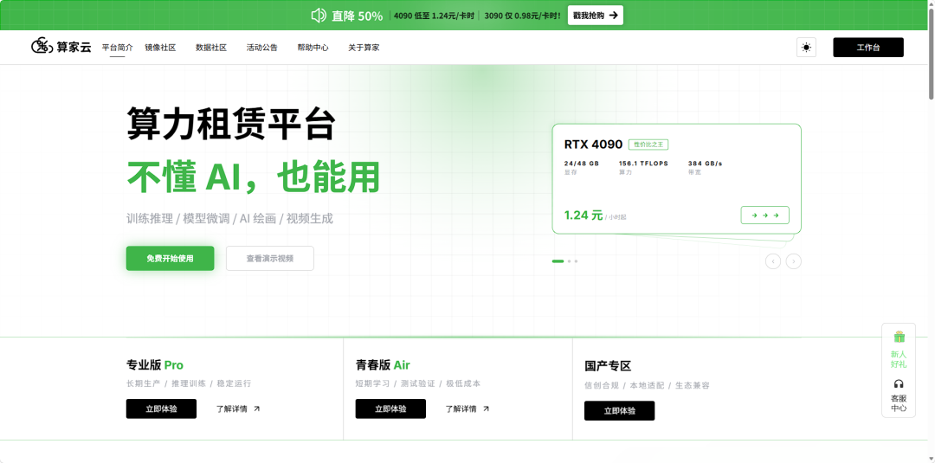Show previous GPU card with left arrow
The image size is (935, 463).
[773, 261]
